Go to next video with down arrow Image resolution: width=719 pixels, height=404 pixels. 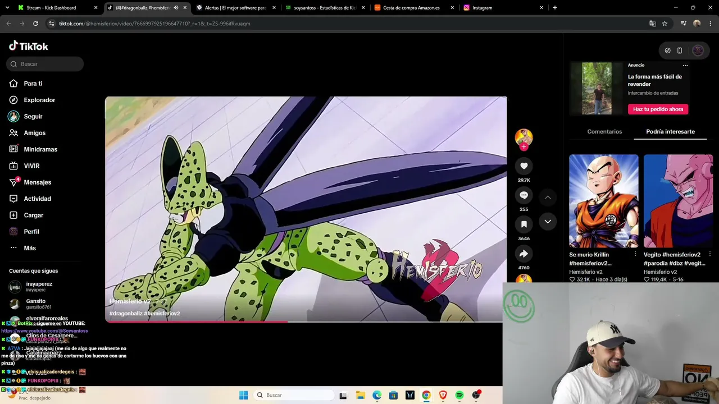point(548,222)
